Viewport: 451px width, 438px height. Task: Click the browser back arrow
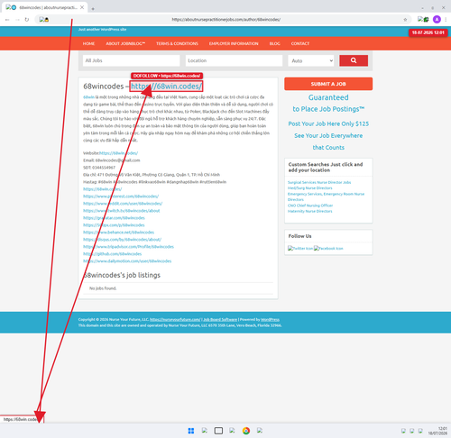point(7,20)
